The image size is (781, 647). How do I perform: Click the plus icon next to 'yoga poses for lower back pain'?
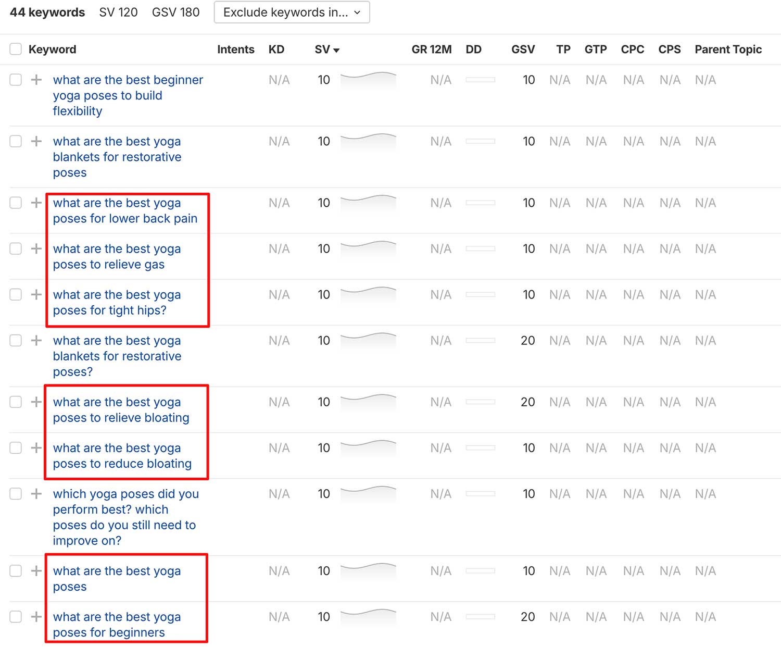pyautogui.click(x=36, y=203)
